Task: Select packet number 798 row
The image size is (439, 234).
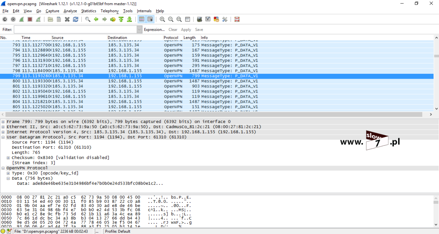Action: pyautogui.click(x=217, y=71)
